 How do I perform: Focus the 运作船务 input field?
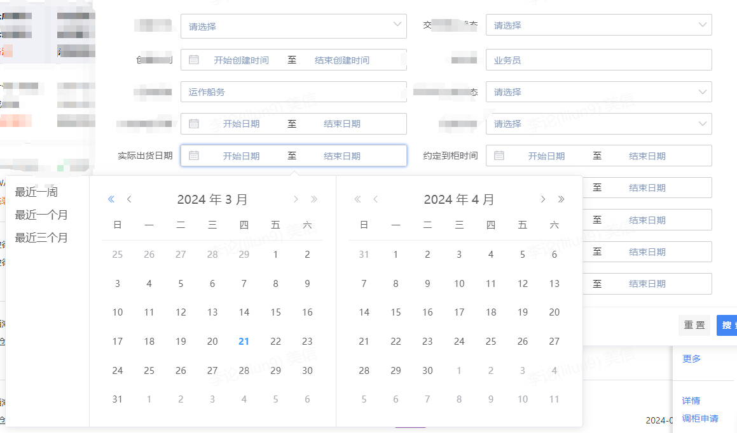click(x=293, y=92)
